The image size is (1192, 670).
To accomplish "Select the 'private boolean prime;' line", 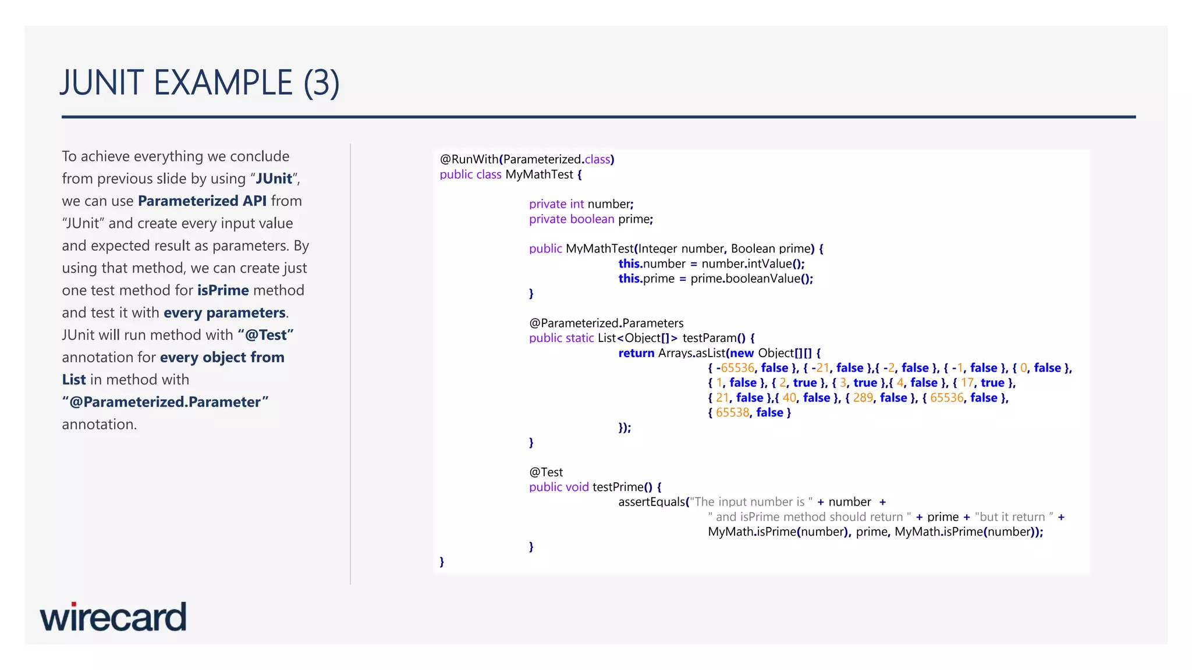I will pos(591,219).
